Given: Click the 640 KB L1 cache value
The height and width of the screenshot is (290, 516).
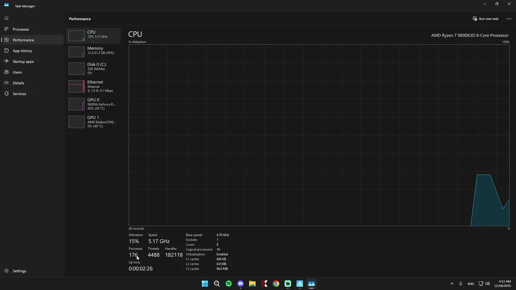Looking at the screenshot, I should coord(221,259).
